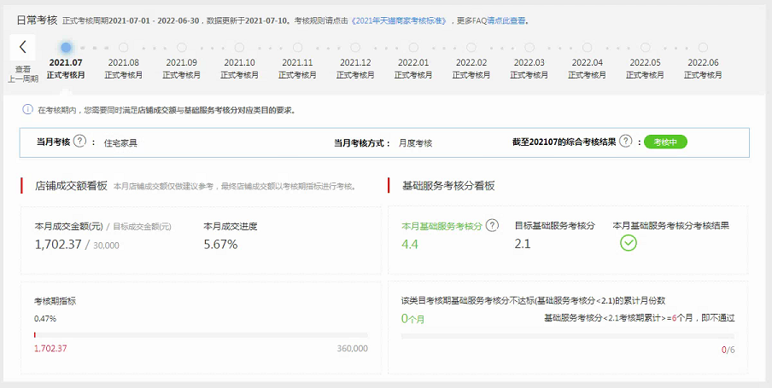Select the 2022.03 timeline marker circle
This screenshot has width=772, height=388.
pyautogui.click(x=529, y=47)
